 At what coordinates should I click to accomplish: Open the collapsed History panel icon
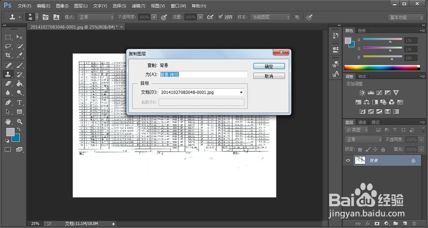[x=336, y=35]
